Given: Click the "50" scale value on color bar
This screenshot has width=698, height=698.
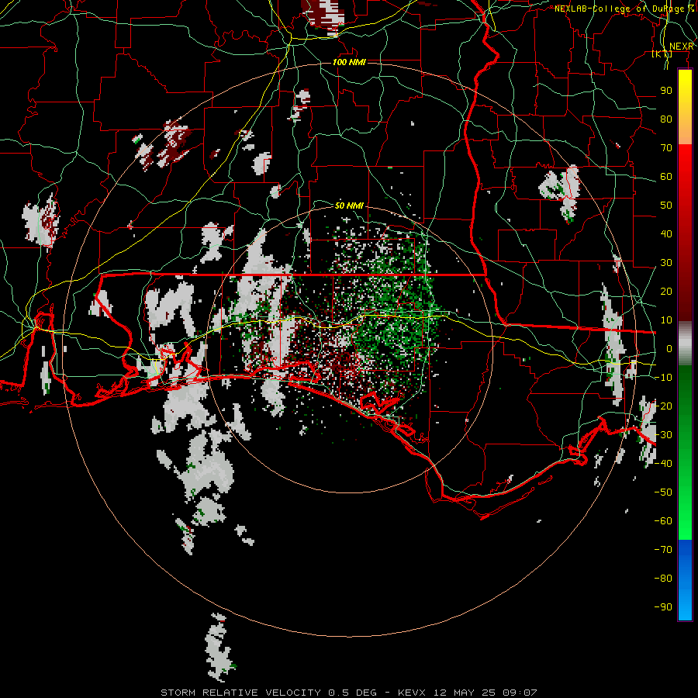Looking at the screenshot, I should pyautogui.click(x=666, y=206).
